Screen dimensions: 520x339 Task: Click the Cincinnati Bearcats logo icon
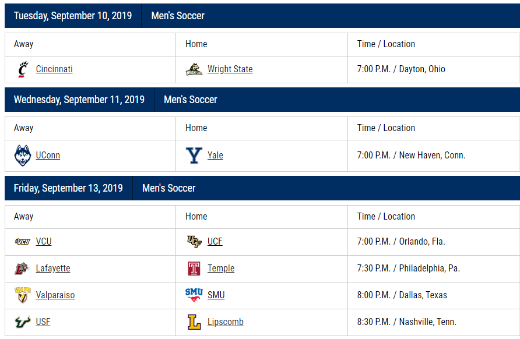tap(23, 69)
